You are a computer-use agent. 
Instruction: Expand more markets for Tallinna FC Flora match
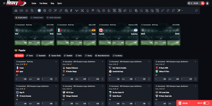(196, 79)
